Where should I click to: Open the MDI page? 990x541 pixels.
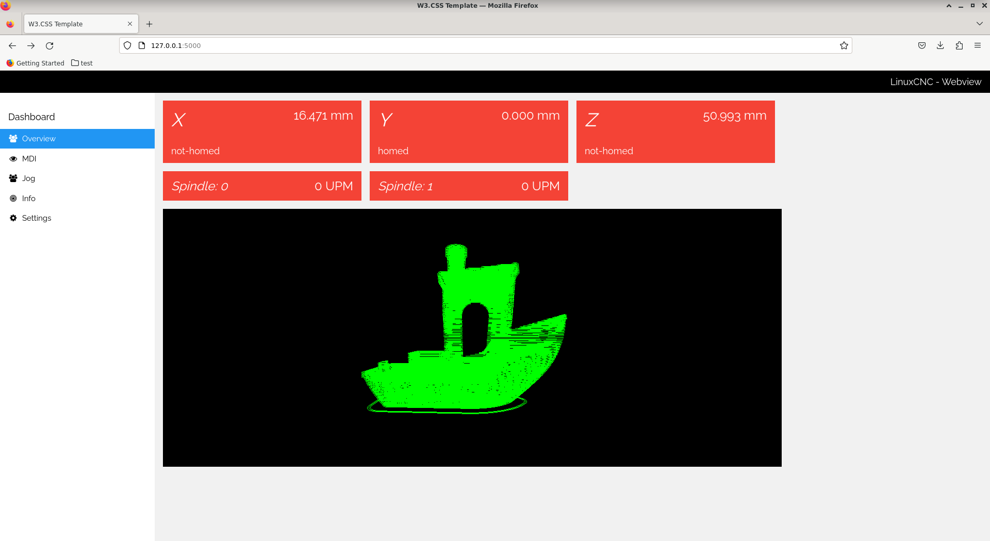click(x=77, y=159)
